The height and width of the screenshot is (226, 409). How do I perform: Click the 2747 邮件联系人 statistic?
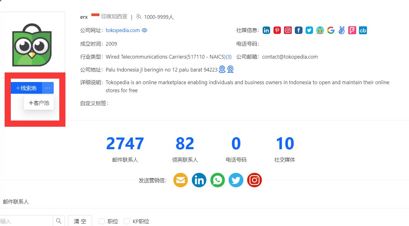click(x=125, y=149)
